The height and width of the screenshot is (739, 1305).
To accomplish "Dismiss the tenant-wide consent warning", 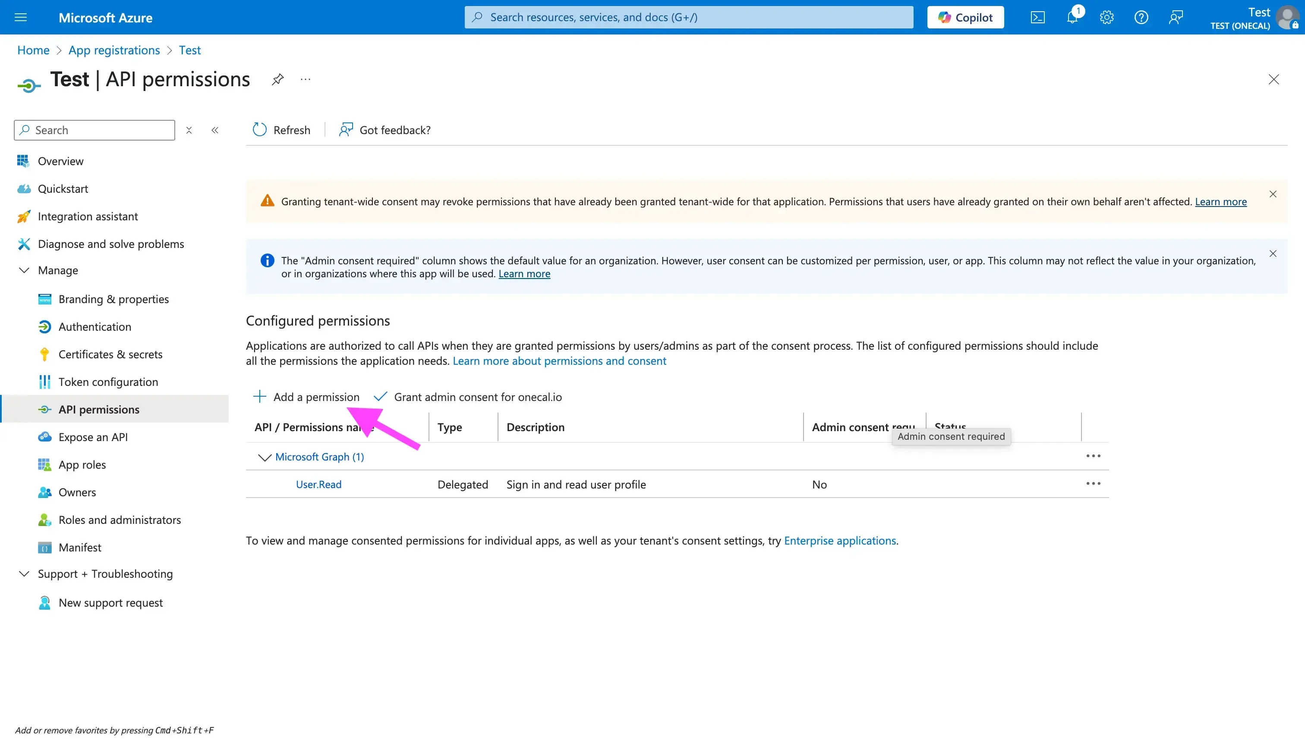I will tap(1273, 194).
